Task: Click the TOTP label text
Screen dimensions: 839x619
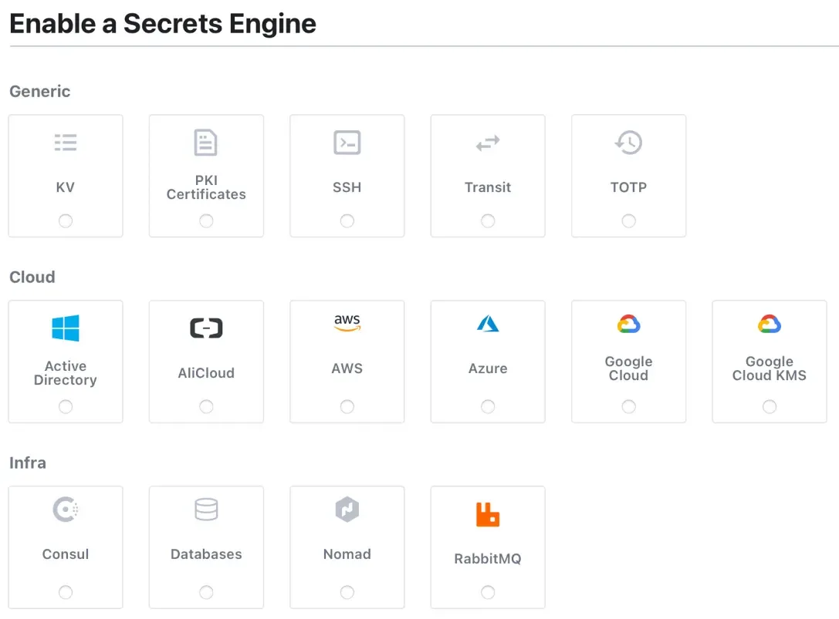Action: click(x=628, y=187)
